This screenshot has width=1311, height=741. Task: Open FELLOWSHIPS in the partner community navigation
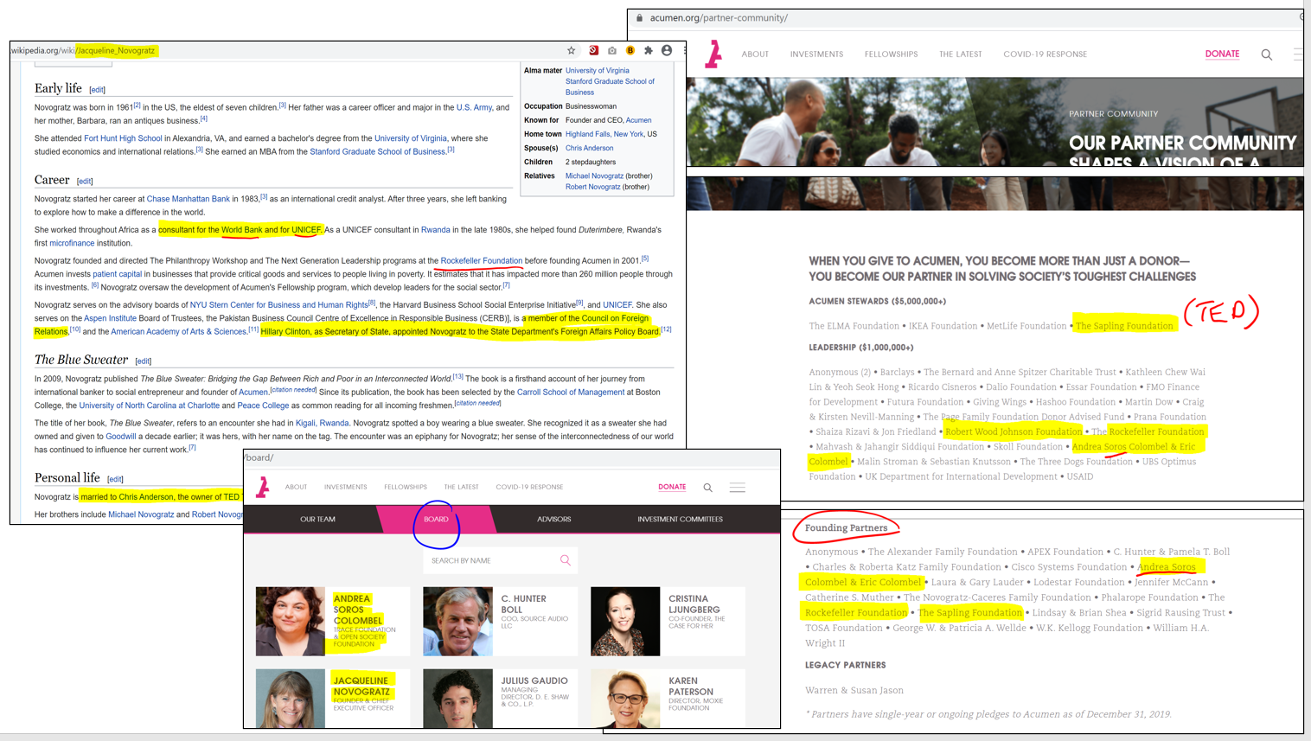pyautogui.click(x=891, y=54)
